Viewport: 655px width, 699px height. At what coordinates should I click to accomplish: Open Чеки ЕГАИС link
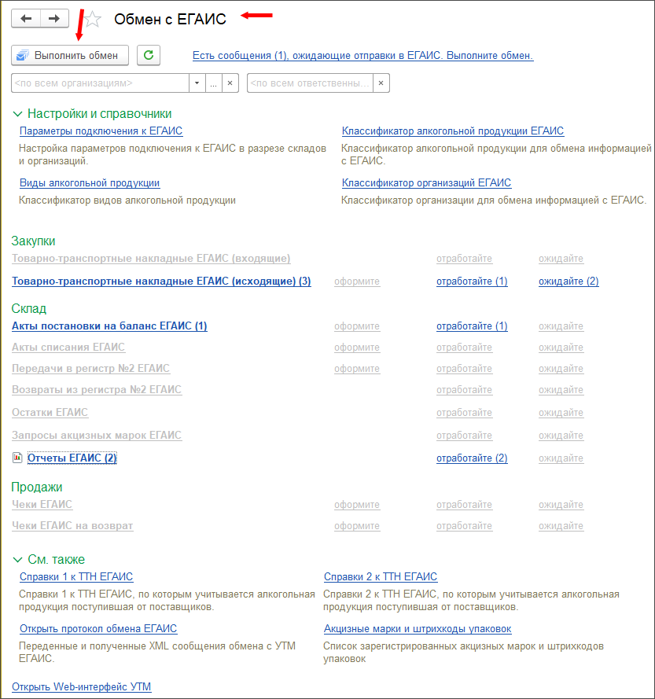point(42,504)
